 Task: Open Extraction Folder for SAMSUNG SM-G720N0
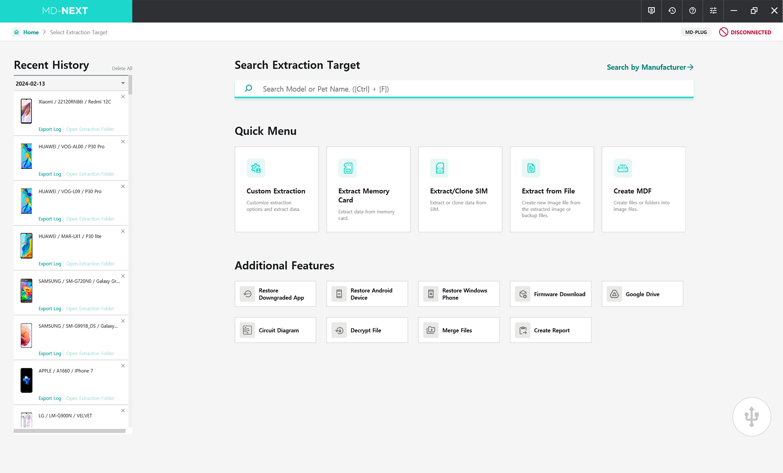pyautogui.click(x=90, y=308)
